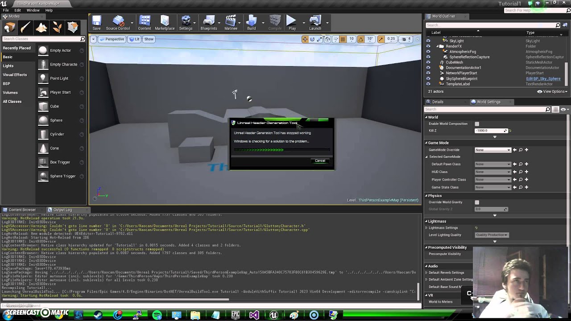This screenshot has width=571, height=321.
Task: Open View Options in World Outliner
Action: click(552, 91)
